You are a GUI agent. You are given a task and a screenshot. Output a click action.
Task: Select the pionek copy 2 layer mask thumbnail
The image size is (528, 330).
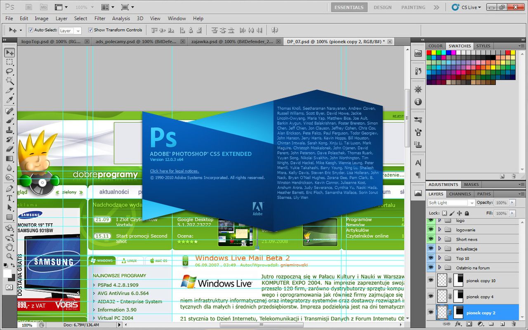458,312
